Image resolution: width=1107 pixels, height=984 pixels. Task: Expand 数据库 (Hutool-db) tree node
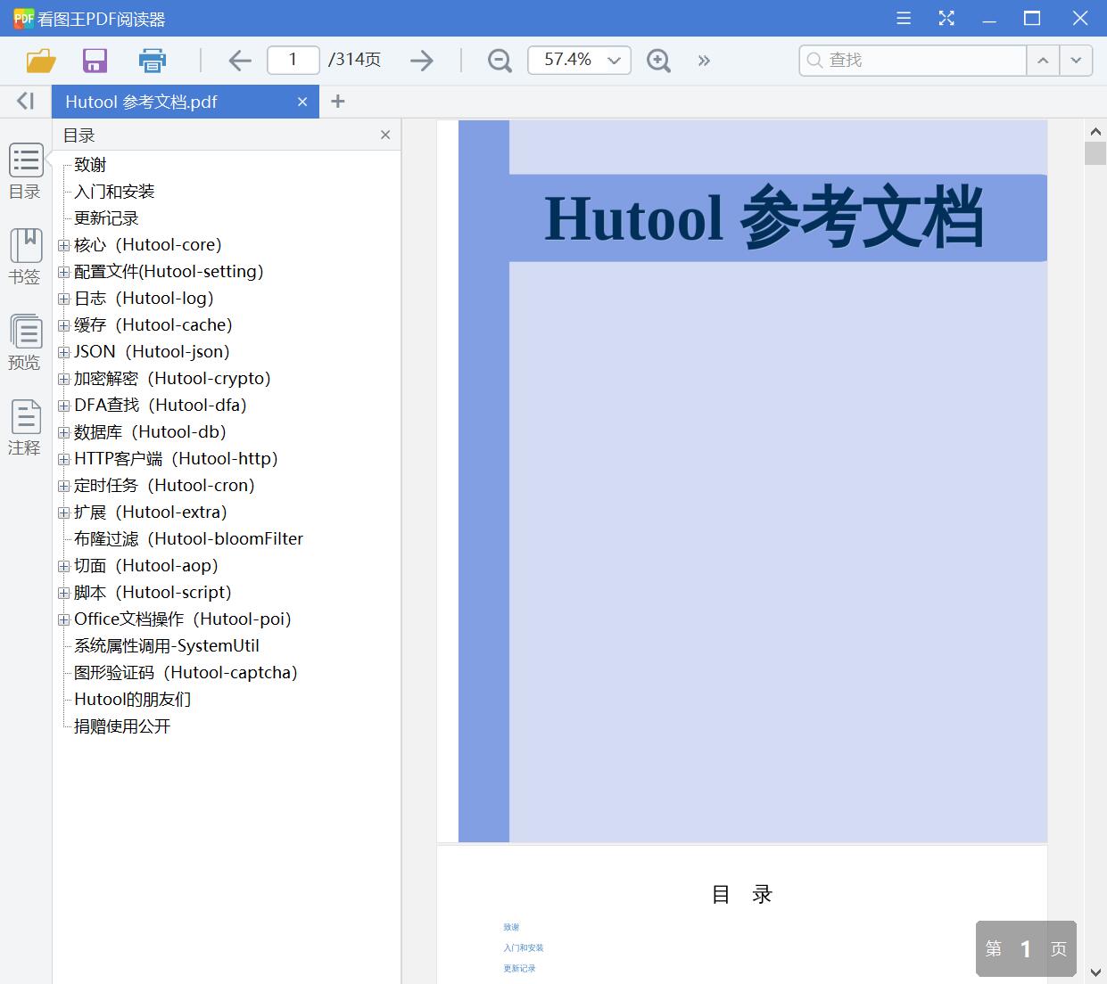[x=63, y=432]
